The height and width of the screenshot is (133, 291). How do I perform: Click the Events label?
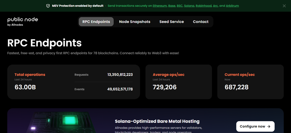pos(80,89)
